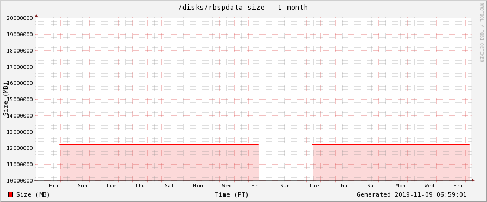This screenshot has width=487, height=202.
Task: Click the first 'Mon' x-axis label
Action: pyautogui.click(x=198, y=186)
